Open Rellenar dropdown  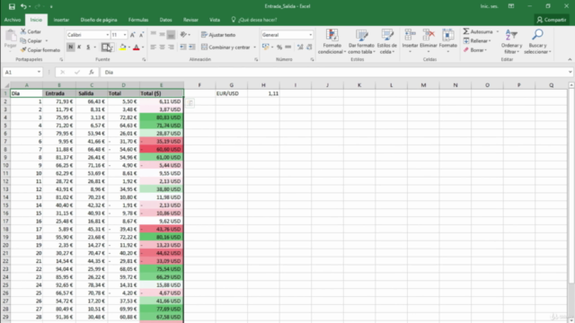[477, 40]
